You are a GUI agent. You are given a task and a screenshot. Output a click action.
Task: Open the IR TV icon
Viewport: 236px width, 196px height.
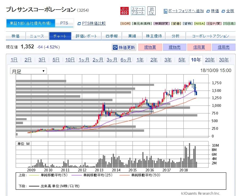click(x=151, y=11)
